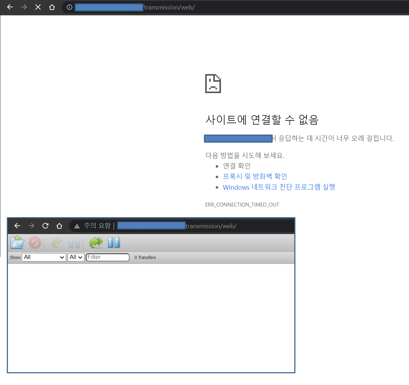Open torrent file with the folder icon
Image resolution: width=409 pixels, height=385 pixels.
tap(18, 243)
